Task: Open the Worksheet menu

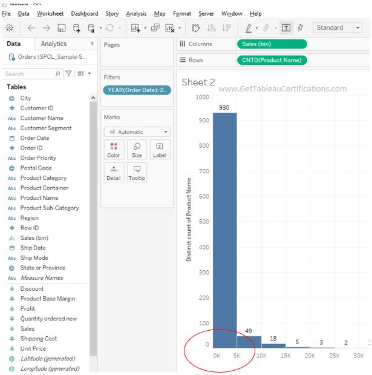Action: coord(50,14)
